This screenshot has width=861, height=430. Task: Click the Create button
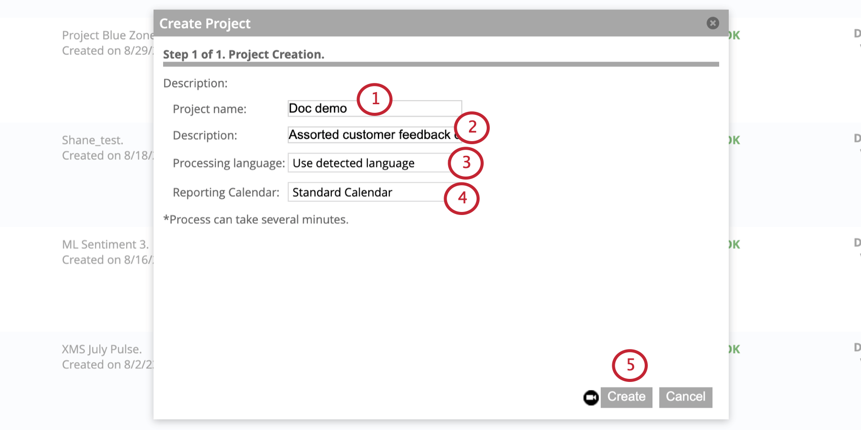tap(627, 397)
